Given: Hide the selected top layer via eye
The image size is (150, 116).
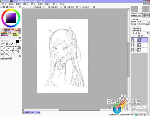Looking at the screenshot, I should pyautogui.click(x=132, y=39).
